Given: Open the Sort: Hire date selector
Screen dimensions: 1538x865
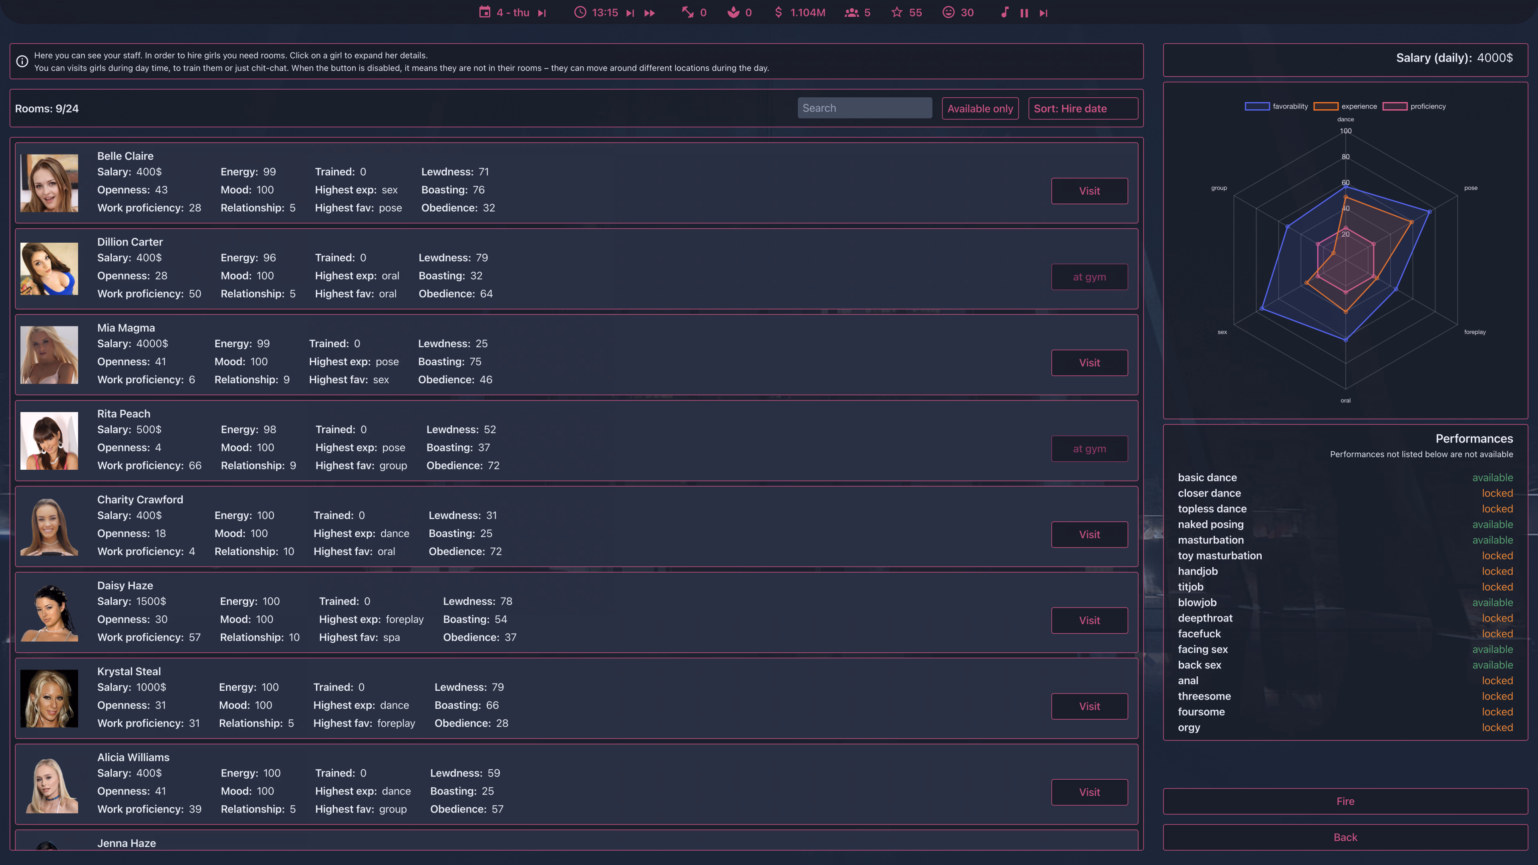Looking at the screenshot, I should point(1083,109).
